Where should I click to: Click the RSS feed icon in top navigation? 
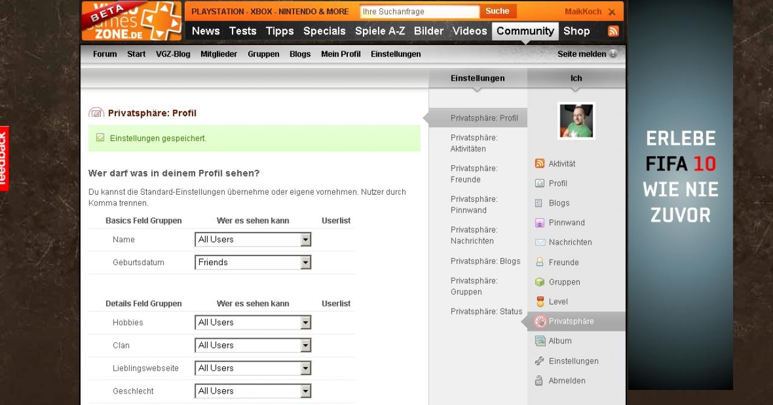click(613, 31)
